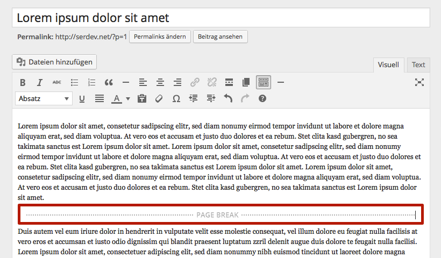Click the stacked pages page-break icon
This screenshot has height=258, width=441.
(246, 82)
